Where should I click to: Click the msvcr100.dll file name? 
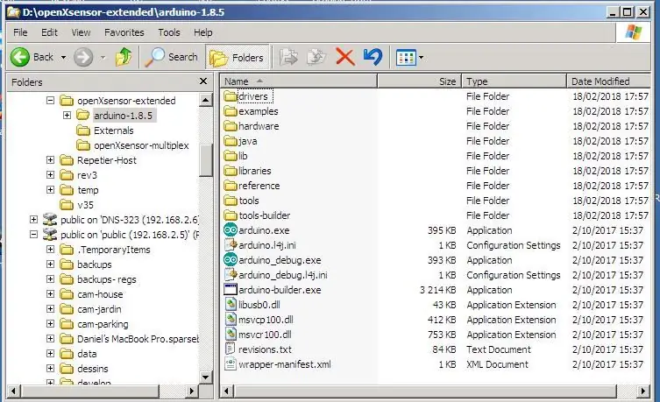click(265, 335)
